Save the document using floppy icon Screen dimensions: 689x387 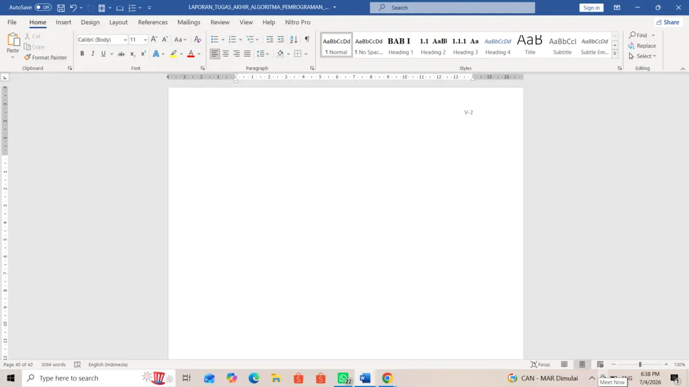tap(60, 8)
